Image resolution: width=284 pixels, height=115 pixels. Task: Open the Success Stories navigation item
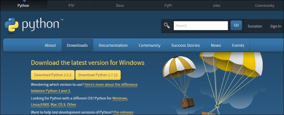point(186,45)
